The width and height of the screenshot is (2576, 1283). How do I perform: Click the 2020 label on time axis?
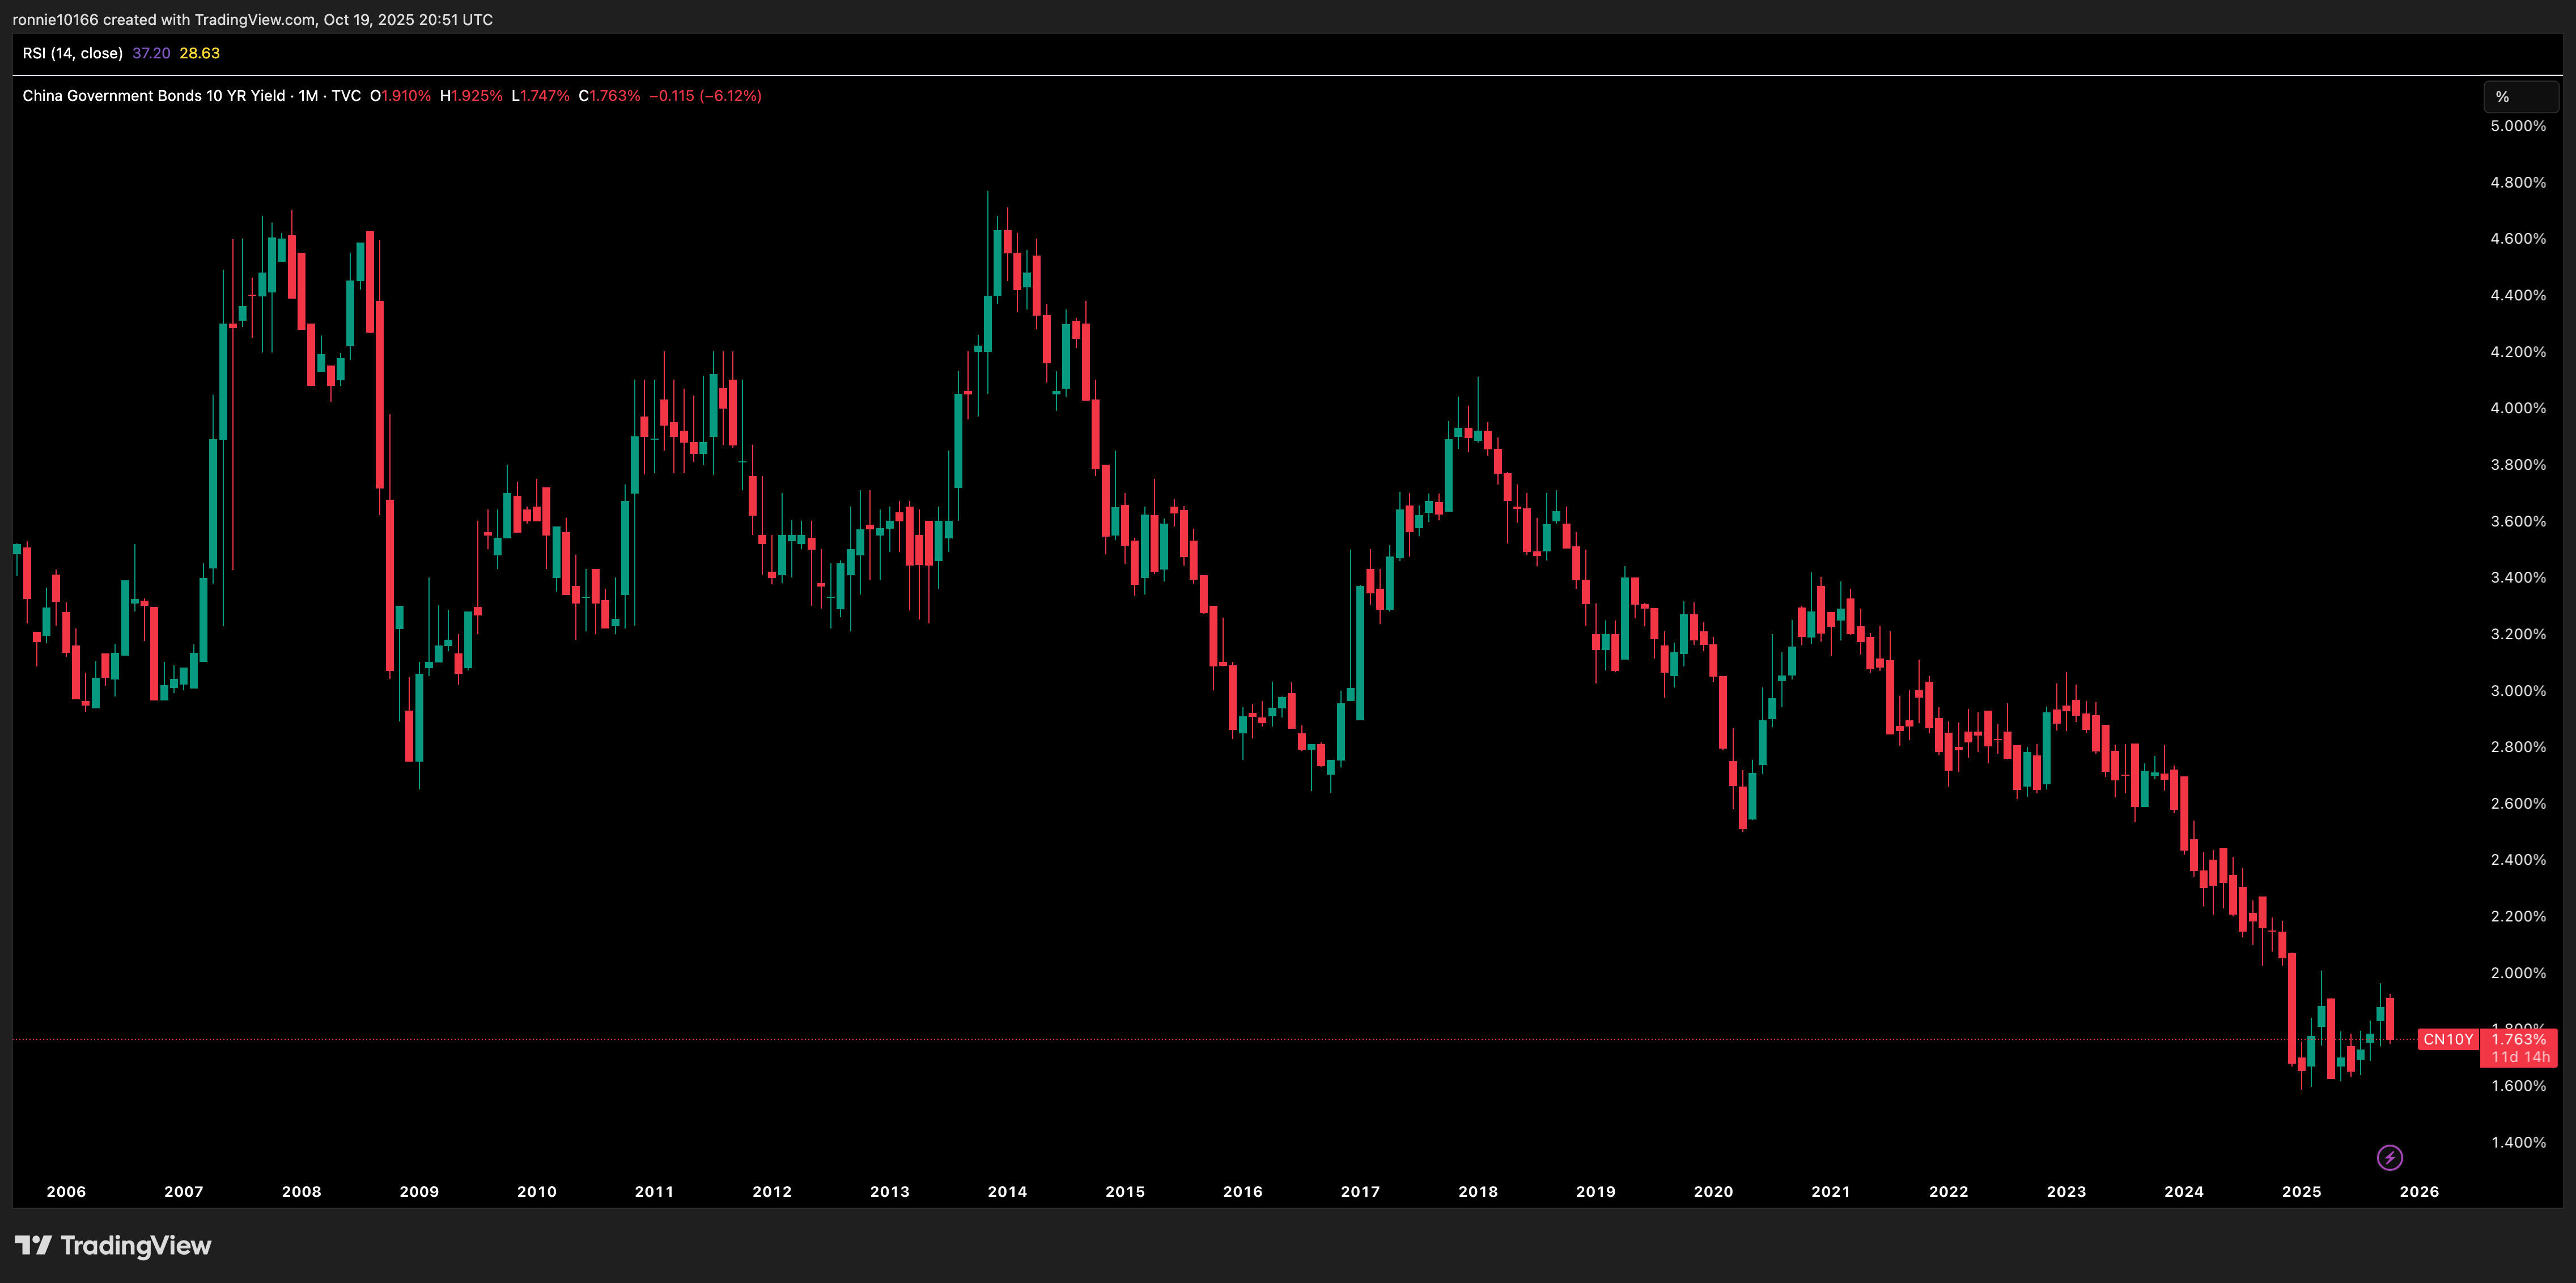point(1713,1191)
